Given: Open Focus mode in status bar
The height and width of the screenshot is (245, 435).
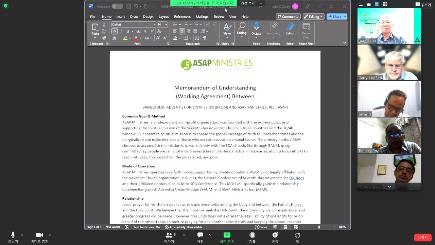Looking at the screenshot, I should click(x=261, y=227).
